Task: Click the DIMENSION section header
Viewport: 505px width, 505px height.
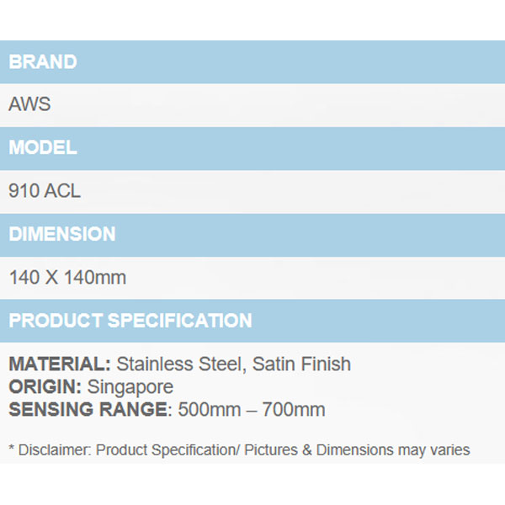Action: point(62,234)
